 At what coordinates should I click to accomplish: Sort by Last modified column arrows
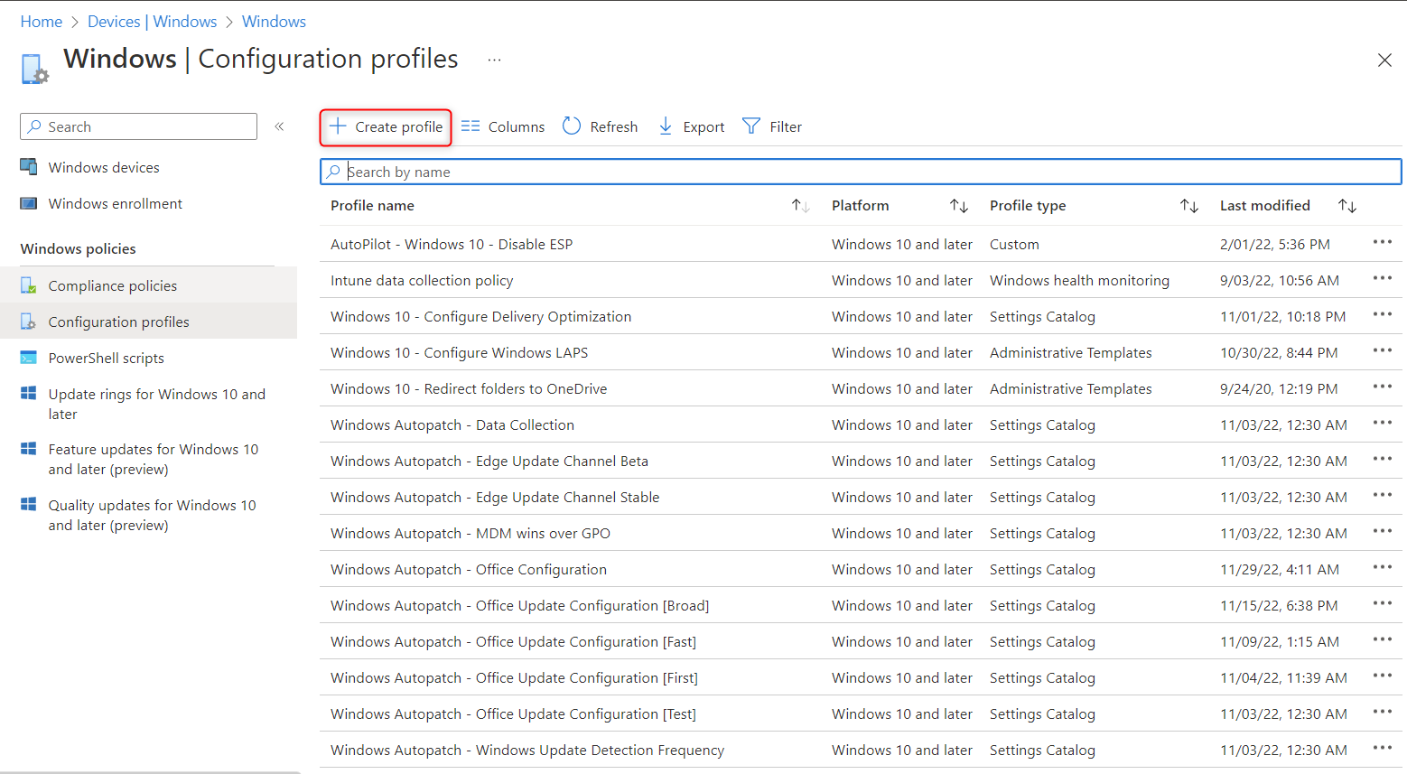tap(1347, 206)
